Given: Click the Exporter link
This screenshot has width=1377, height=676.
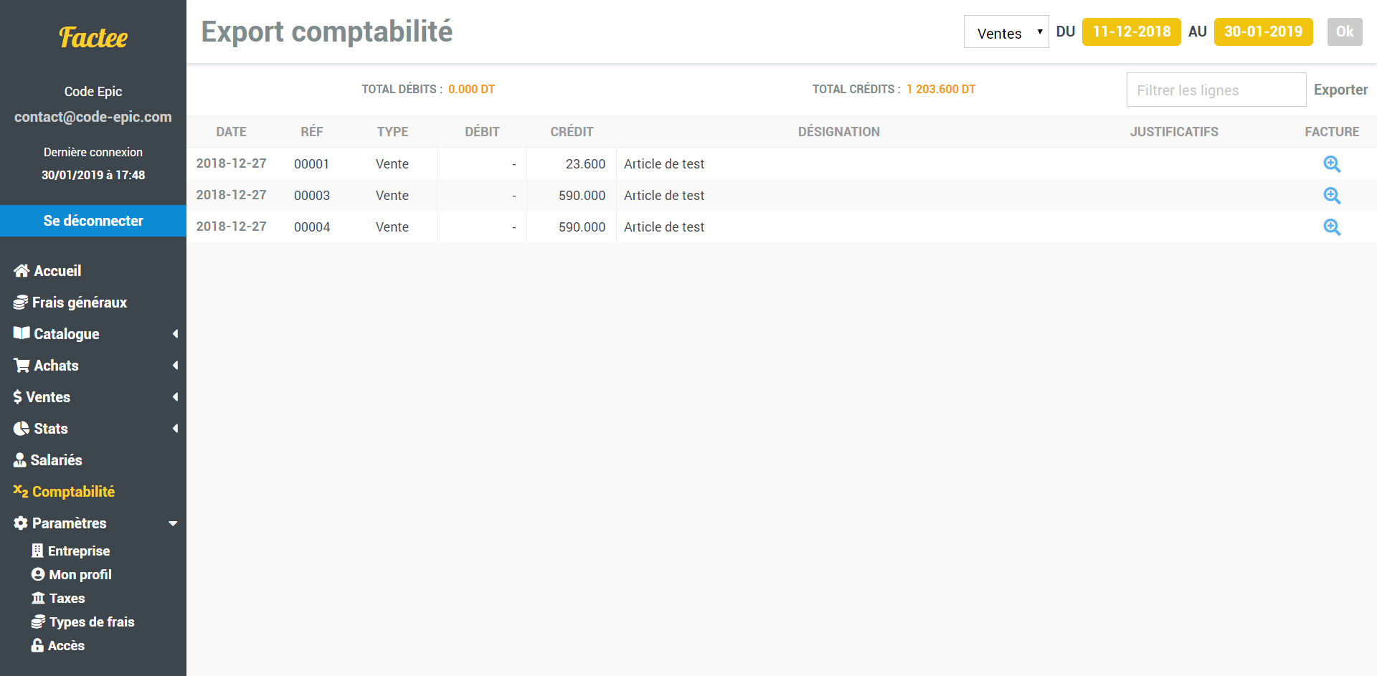Looking at the screenshot, I should click(x=1340, y=89).
